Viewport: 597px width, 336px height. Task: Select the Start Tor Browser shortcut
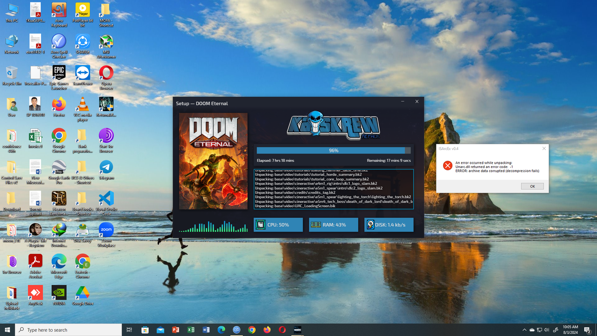106,140
